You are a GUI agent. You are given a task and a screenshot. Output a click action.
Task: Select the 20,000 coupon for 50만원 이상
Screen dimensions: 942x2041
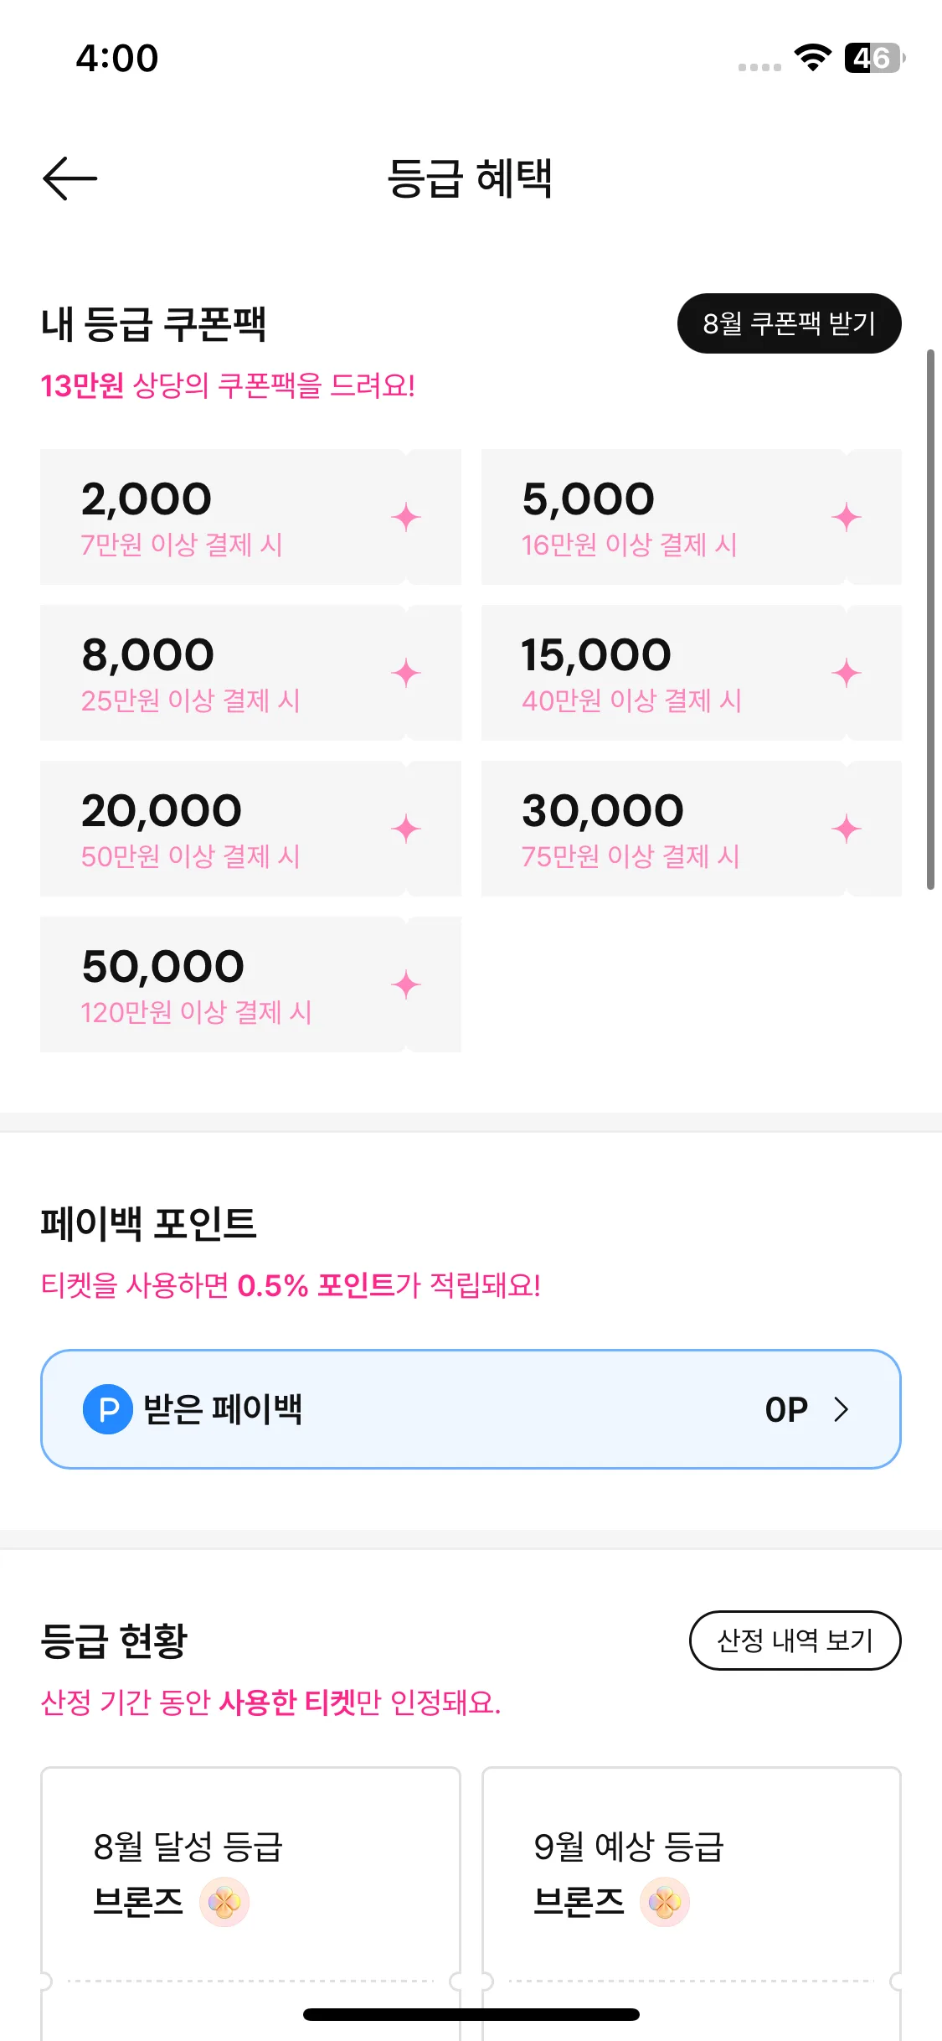[x=250, y=829]
